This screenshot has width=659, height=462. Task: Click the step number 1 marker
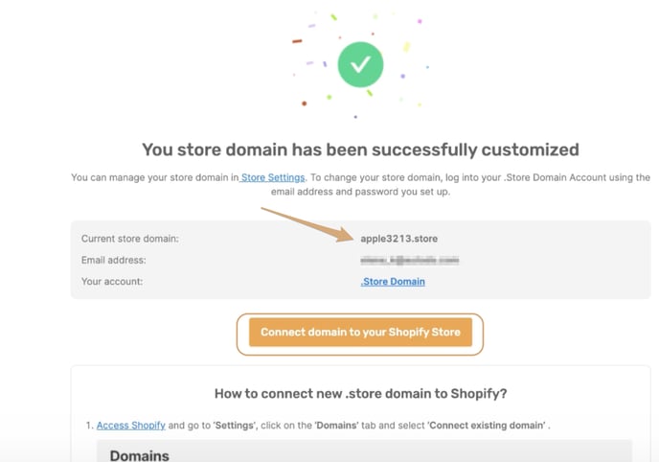[x=89, y=425]
